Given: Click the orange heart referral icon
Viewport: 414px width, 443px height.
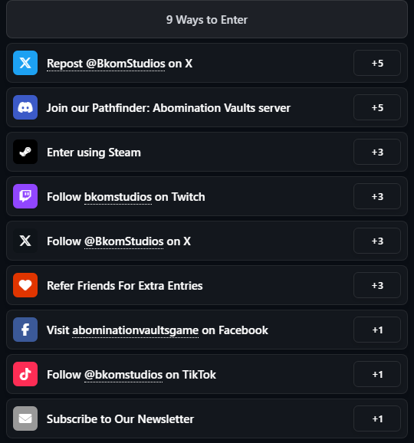Looking at the screenshot, I should [25, 285].
